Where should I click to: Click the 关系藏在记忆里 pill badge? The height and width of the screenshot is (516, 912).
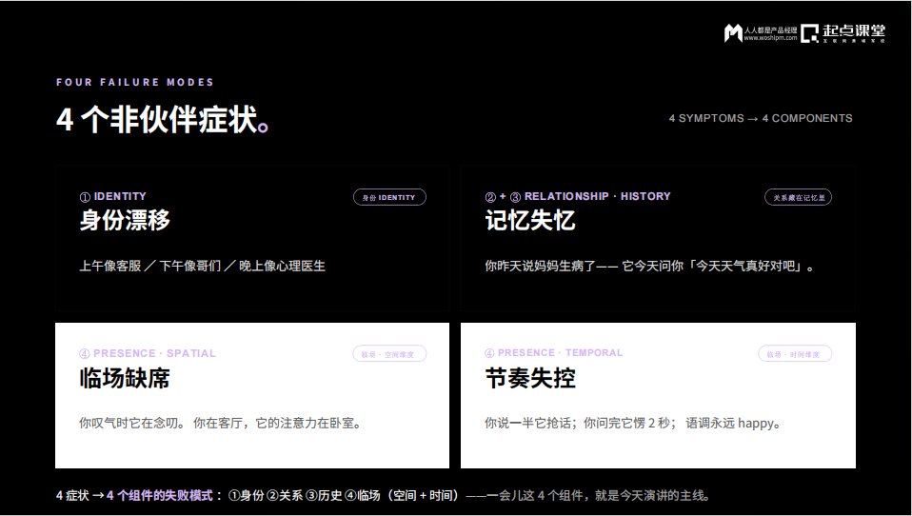coord(798,197)
